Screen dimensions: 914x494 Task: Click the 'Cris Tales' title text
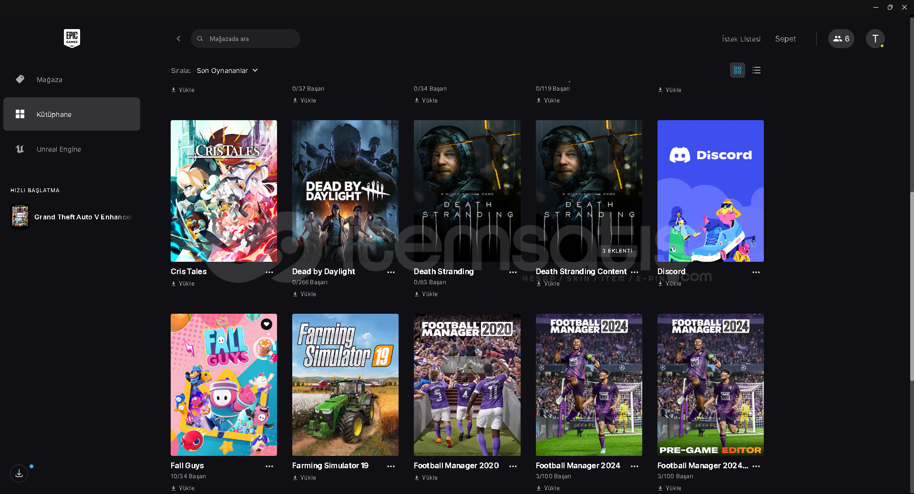tap(189, 271)
